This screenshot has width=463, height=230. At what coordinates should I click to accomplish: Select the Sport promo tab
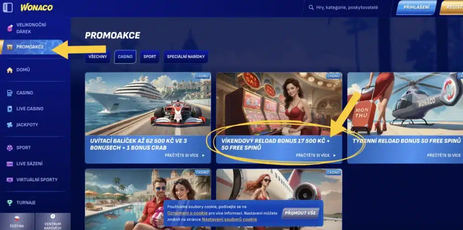(150, 57)
